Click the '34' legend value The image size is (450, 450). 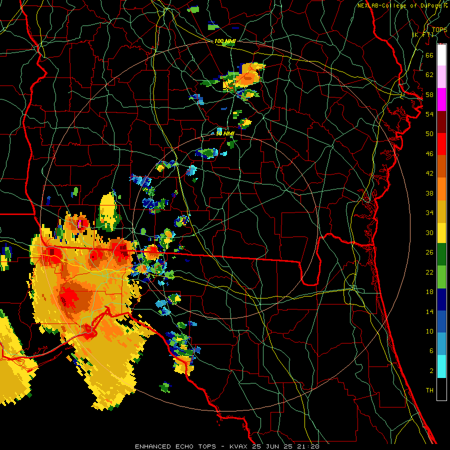(x=429, y=213)
